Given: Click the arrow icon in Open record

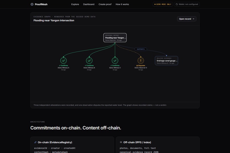Looking at the screenshot, I should click(x=193, y=19).
